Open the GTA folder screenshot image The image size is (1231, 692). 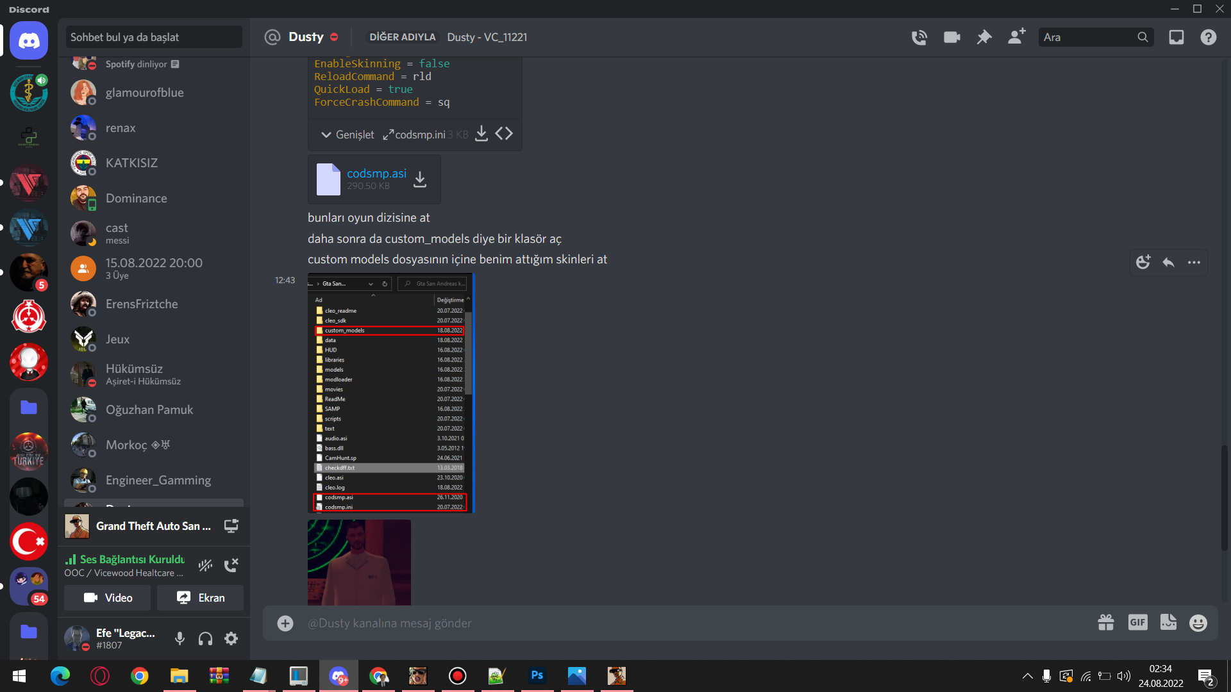(390, 393)
